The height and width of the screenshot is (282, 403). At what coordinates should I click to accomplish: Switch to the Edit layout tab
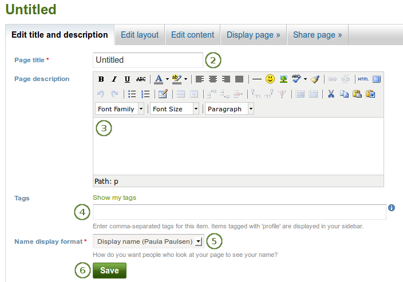pos(140,35)
